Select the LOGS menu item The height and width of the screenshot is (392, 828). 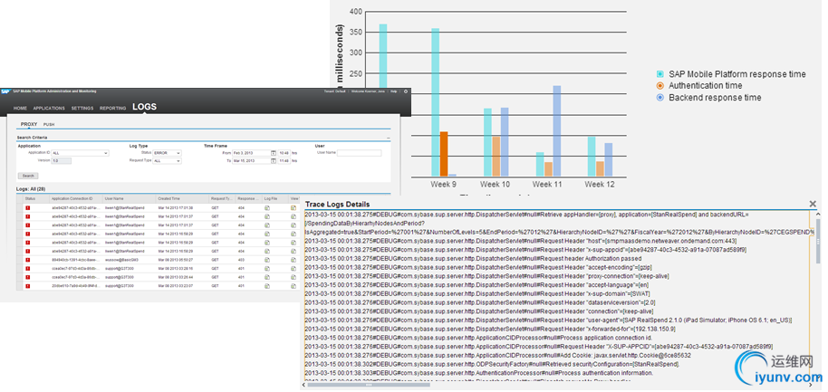144,107
